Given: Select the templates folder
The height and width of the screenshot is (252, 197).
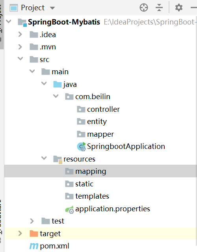Looking at the screenshot, I should click(87, 196).
